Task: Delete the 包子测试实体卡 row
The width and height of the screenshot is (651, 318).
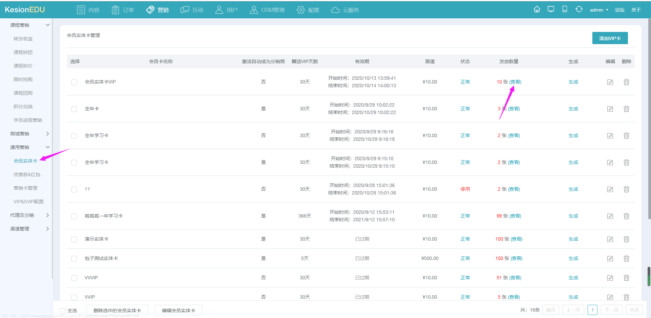Action: click(x=626, y=259)
